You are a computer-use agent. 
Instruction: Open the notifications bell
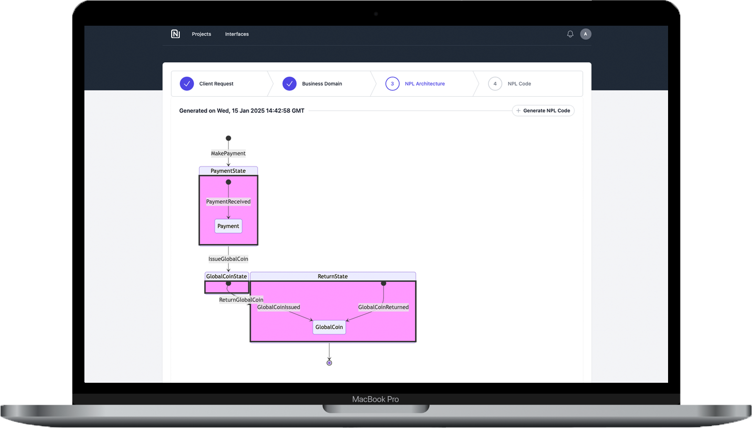pos(570,34)
